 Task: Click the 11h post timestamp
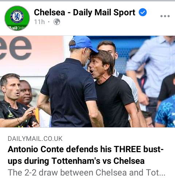[39, 22]
